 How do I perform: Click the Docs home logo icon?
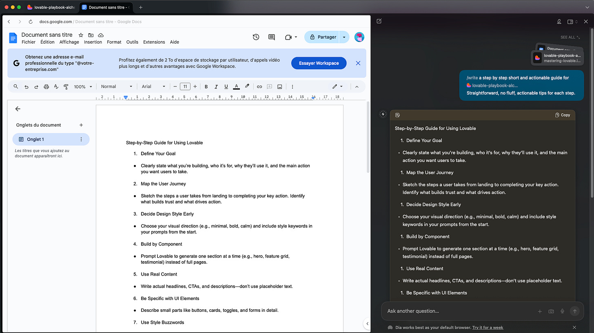click(13, 38)
